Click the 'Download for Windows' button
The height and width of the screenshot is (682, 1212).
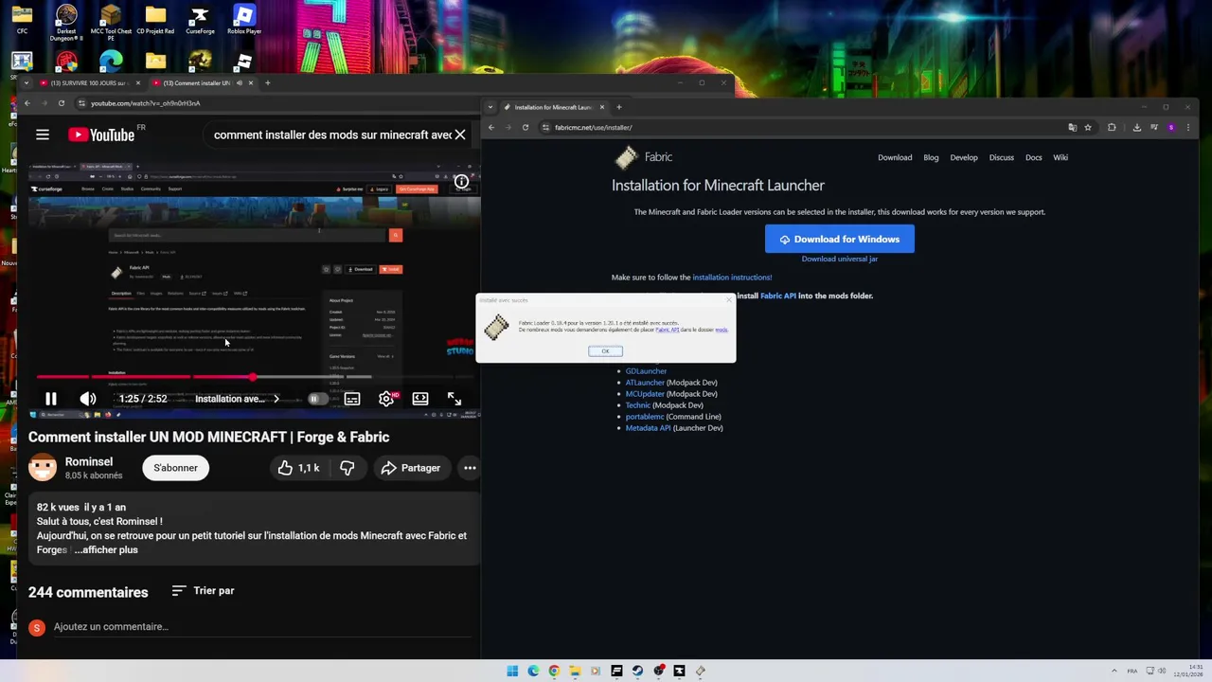tap(840, 240)
